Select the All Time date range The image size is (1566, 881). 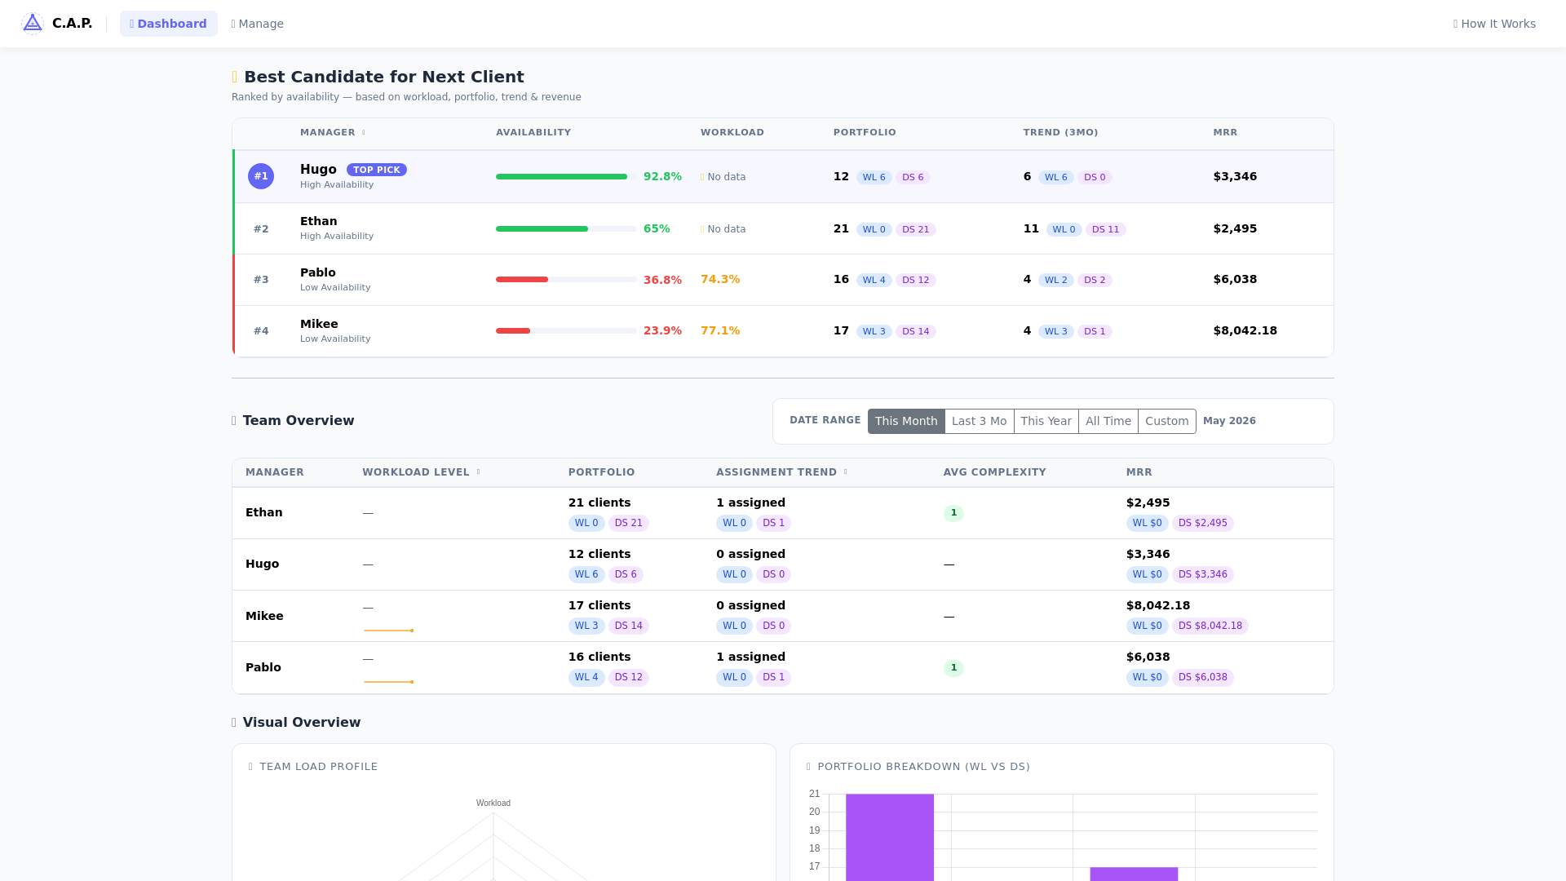(x=1108, y=421)
